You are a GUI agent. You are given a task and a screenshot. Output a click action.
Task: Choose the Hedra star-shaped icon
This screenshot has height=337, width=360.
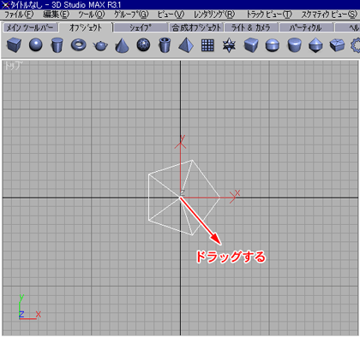[229, 45]
